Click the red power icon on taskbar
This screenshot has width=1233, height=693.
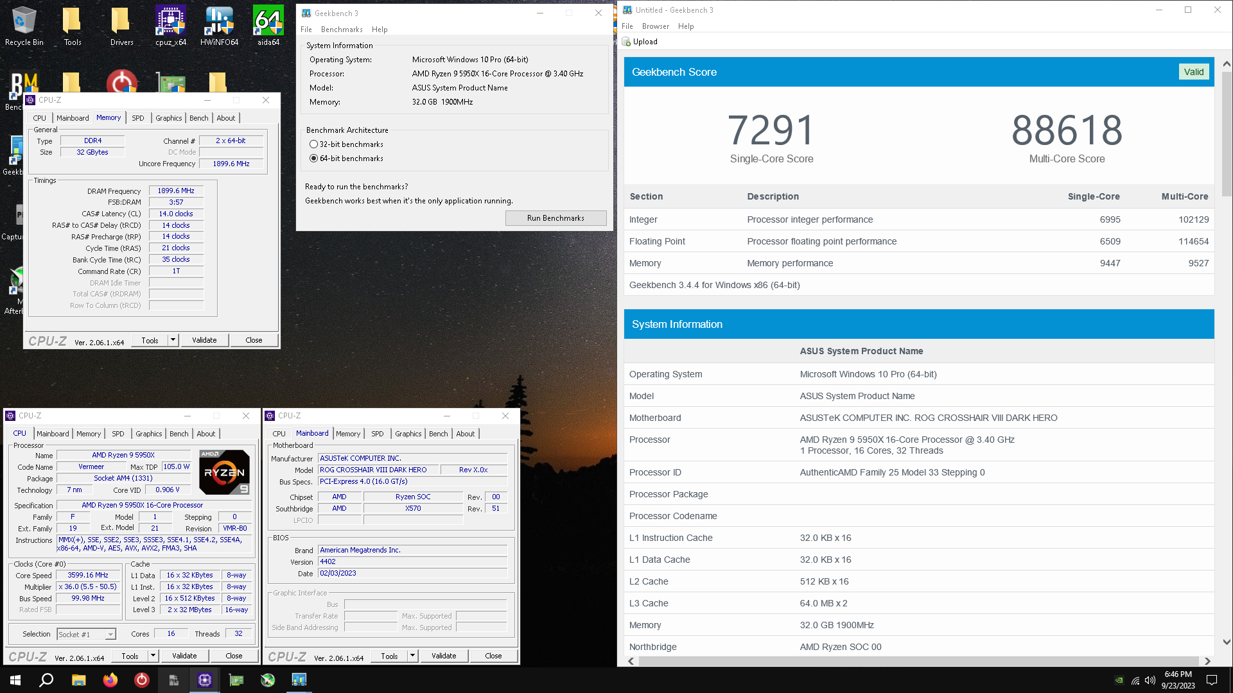click(x=142, y=680)
